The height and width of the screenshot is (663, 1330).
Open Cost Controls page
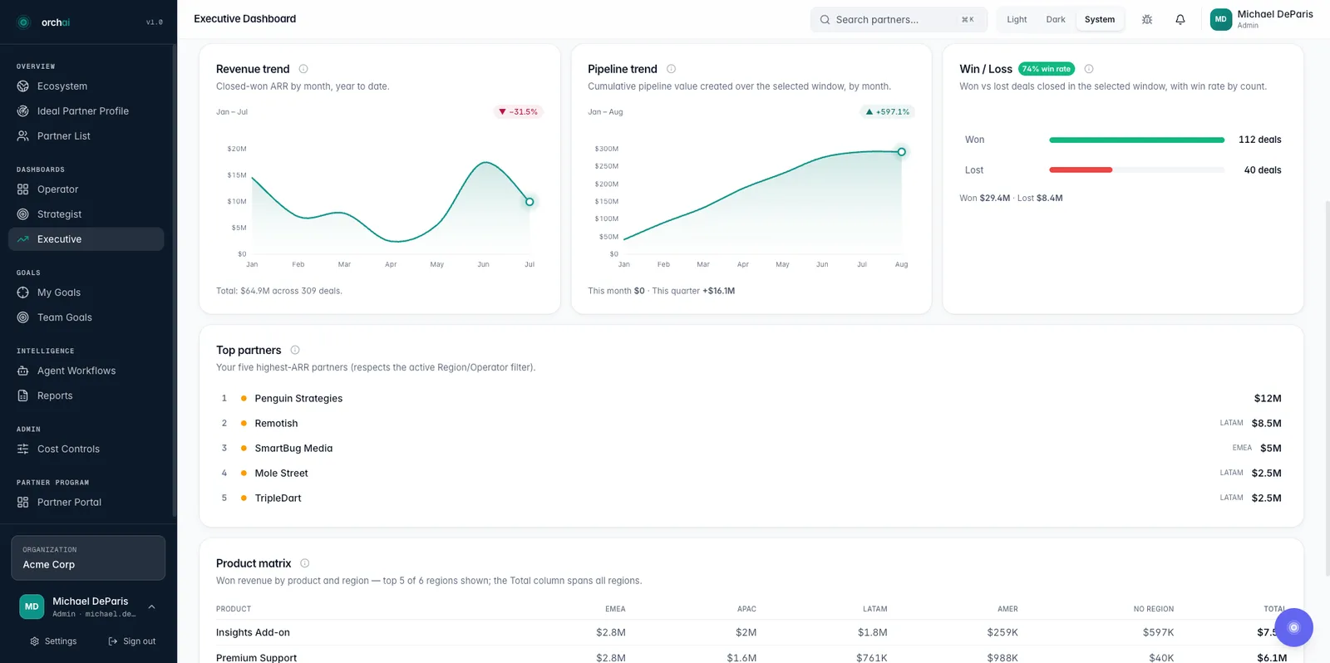click(x=86, y=449)
